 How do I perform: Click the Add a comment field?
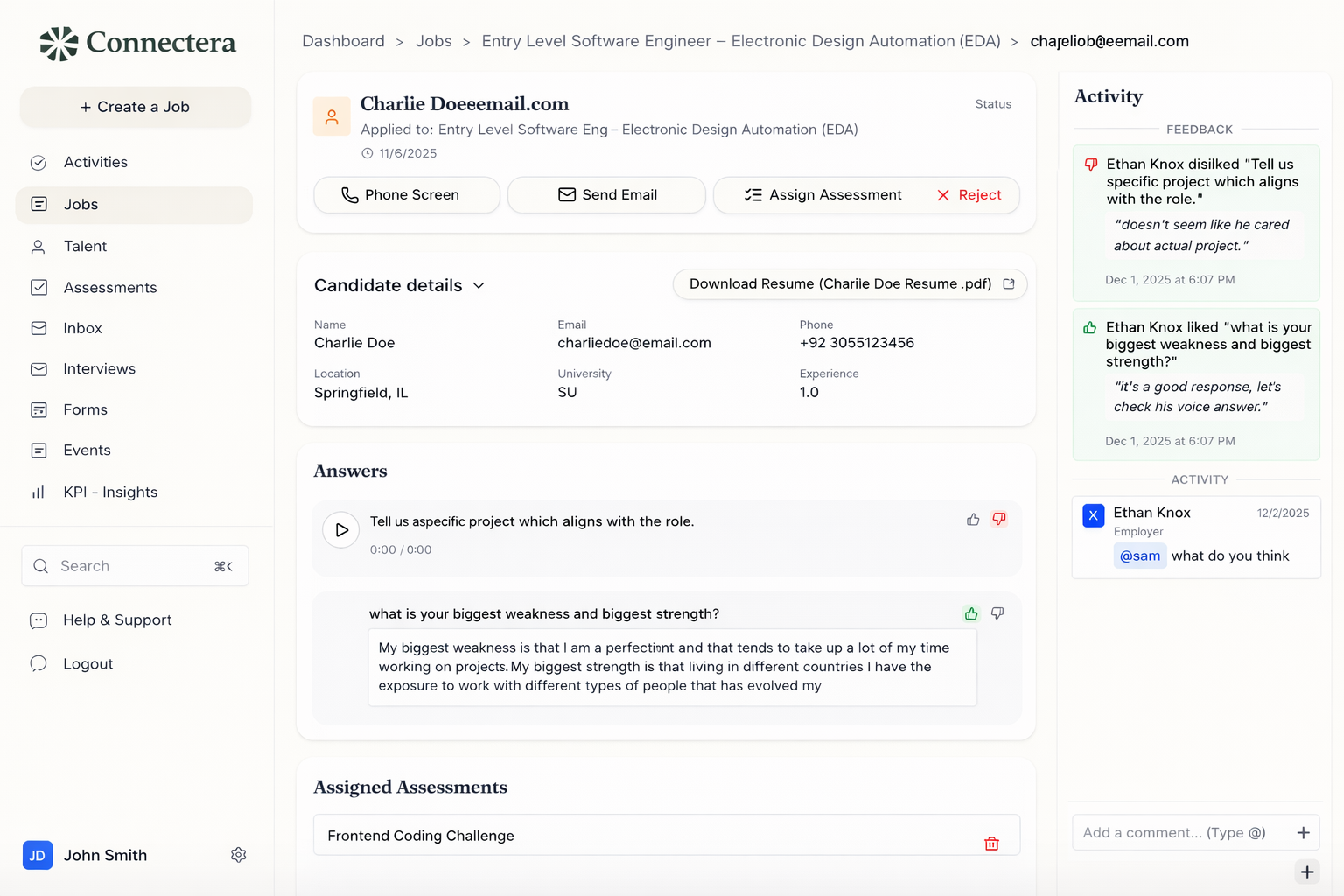click(1172, 832)
